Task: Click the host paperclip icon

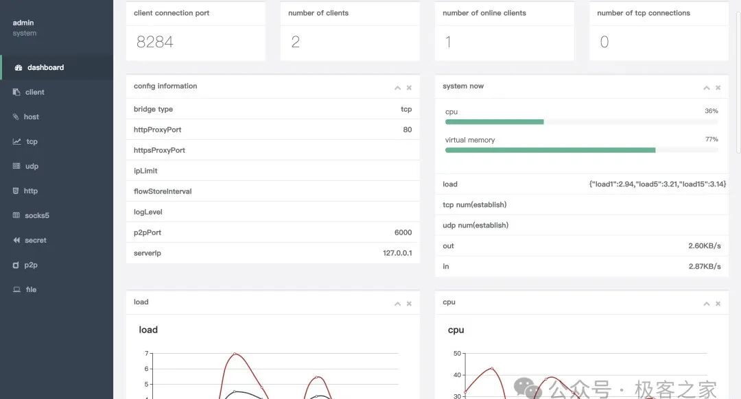Action: [x=16, y=117]
